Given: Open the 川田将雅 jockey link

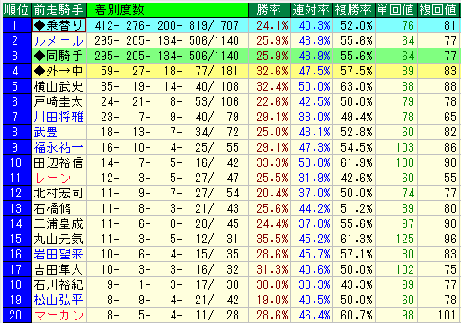Looking at the screenshot, I should pos(58,117).
